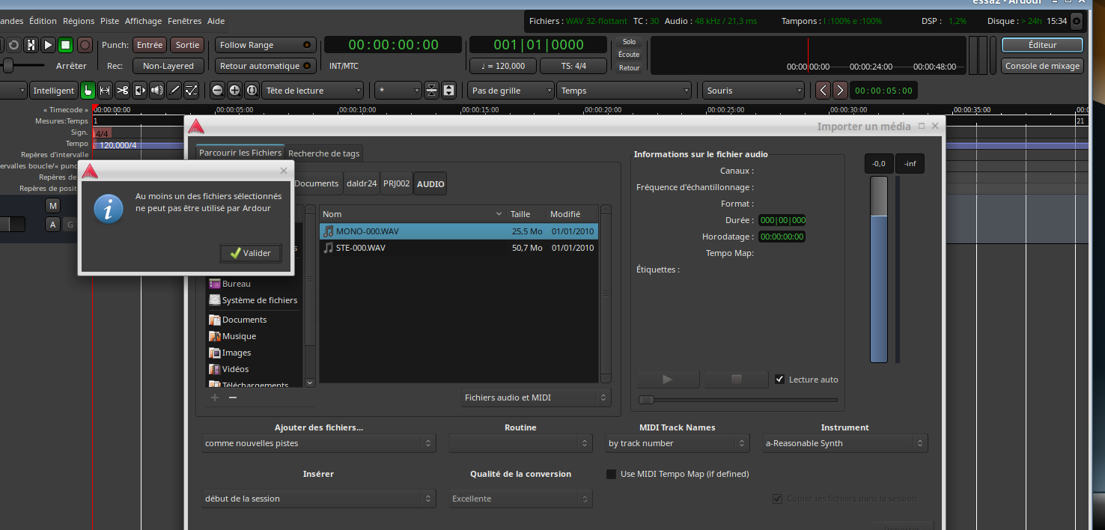The height and width of the screenshot is (530, 1105).
Task: Select the Grab mode hand tool
Action: 88,91
